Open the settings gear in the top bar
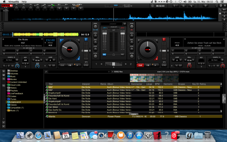Image resolution: width=227 pixels, height=142 pixels. 205,6
